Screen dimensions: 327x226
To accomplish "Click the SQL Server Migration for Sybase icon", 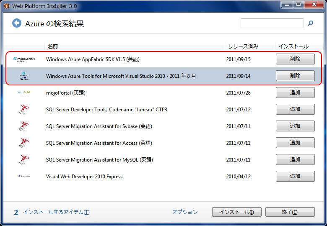I will point(24,126).
